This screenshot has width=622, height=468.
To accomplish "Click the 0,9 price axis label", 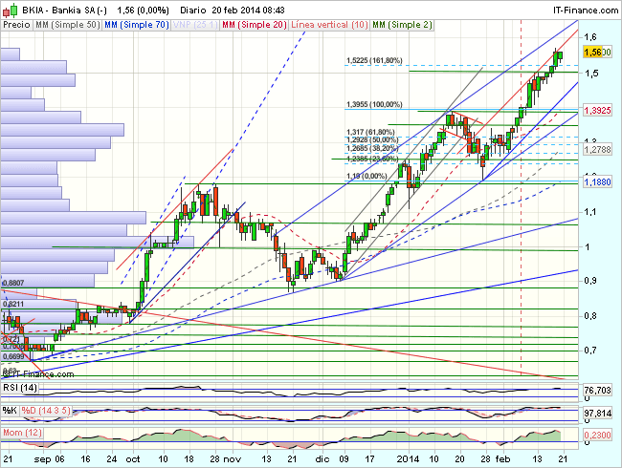I will pos(589,281).
